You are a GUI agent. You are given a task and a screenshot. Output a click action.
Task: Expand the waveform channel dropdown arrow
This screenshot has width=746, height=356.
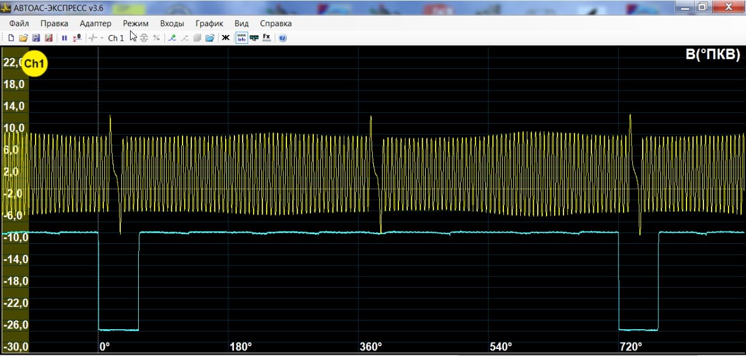(102, 38)
